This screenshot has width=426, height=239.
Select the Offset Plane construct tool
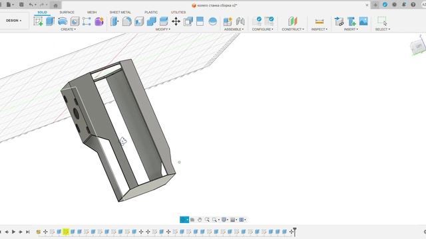coord(293,21)
